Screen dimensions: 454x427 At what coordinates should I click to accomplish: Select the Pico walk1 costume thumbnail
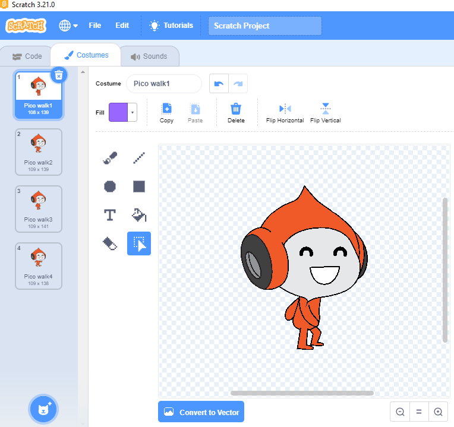click(39, 95)
